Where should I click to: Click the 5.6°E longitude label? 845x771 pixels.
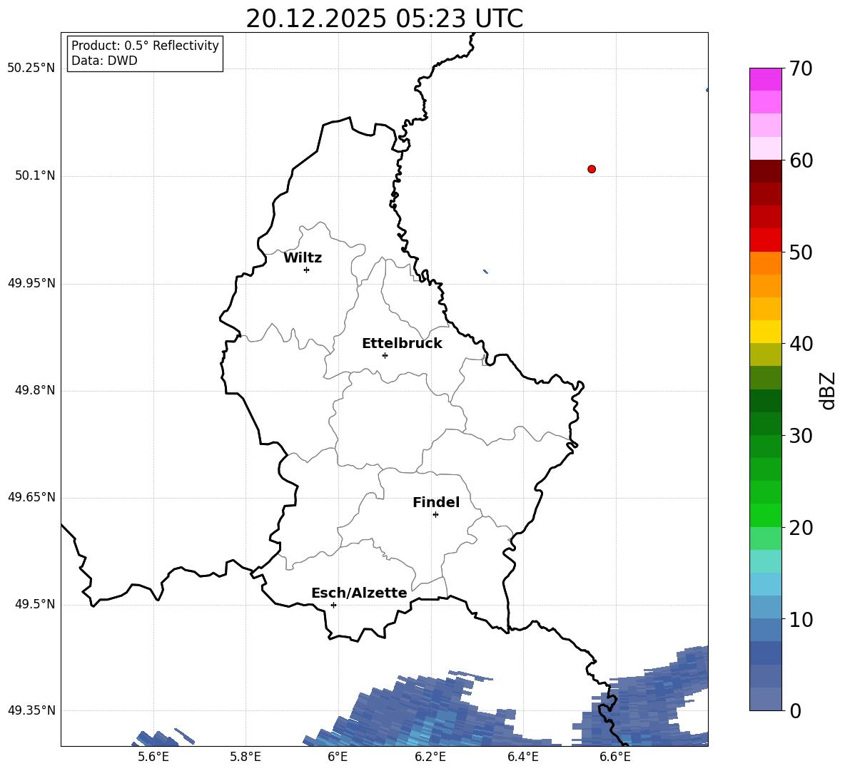tap(153, 757)
